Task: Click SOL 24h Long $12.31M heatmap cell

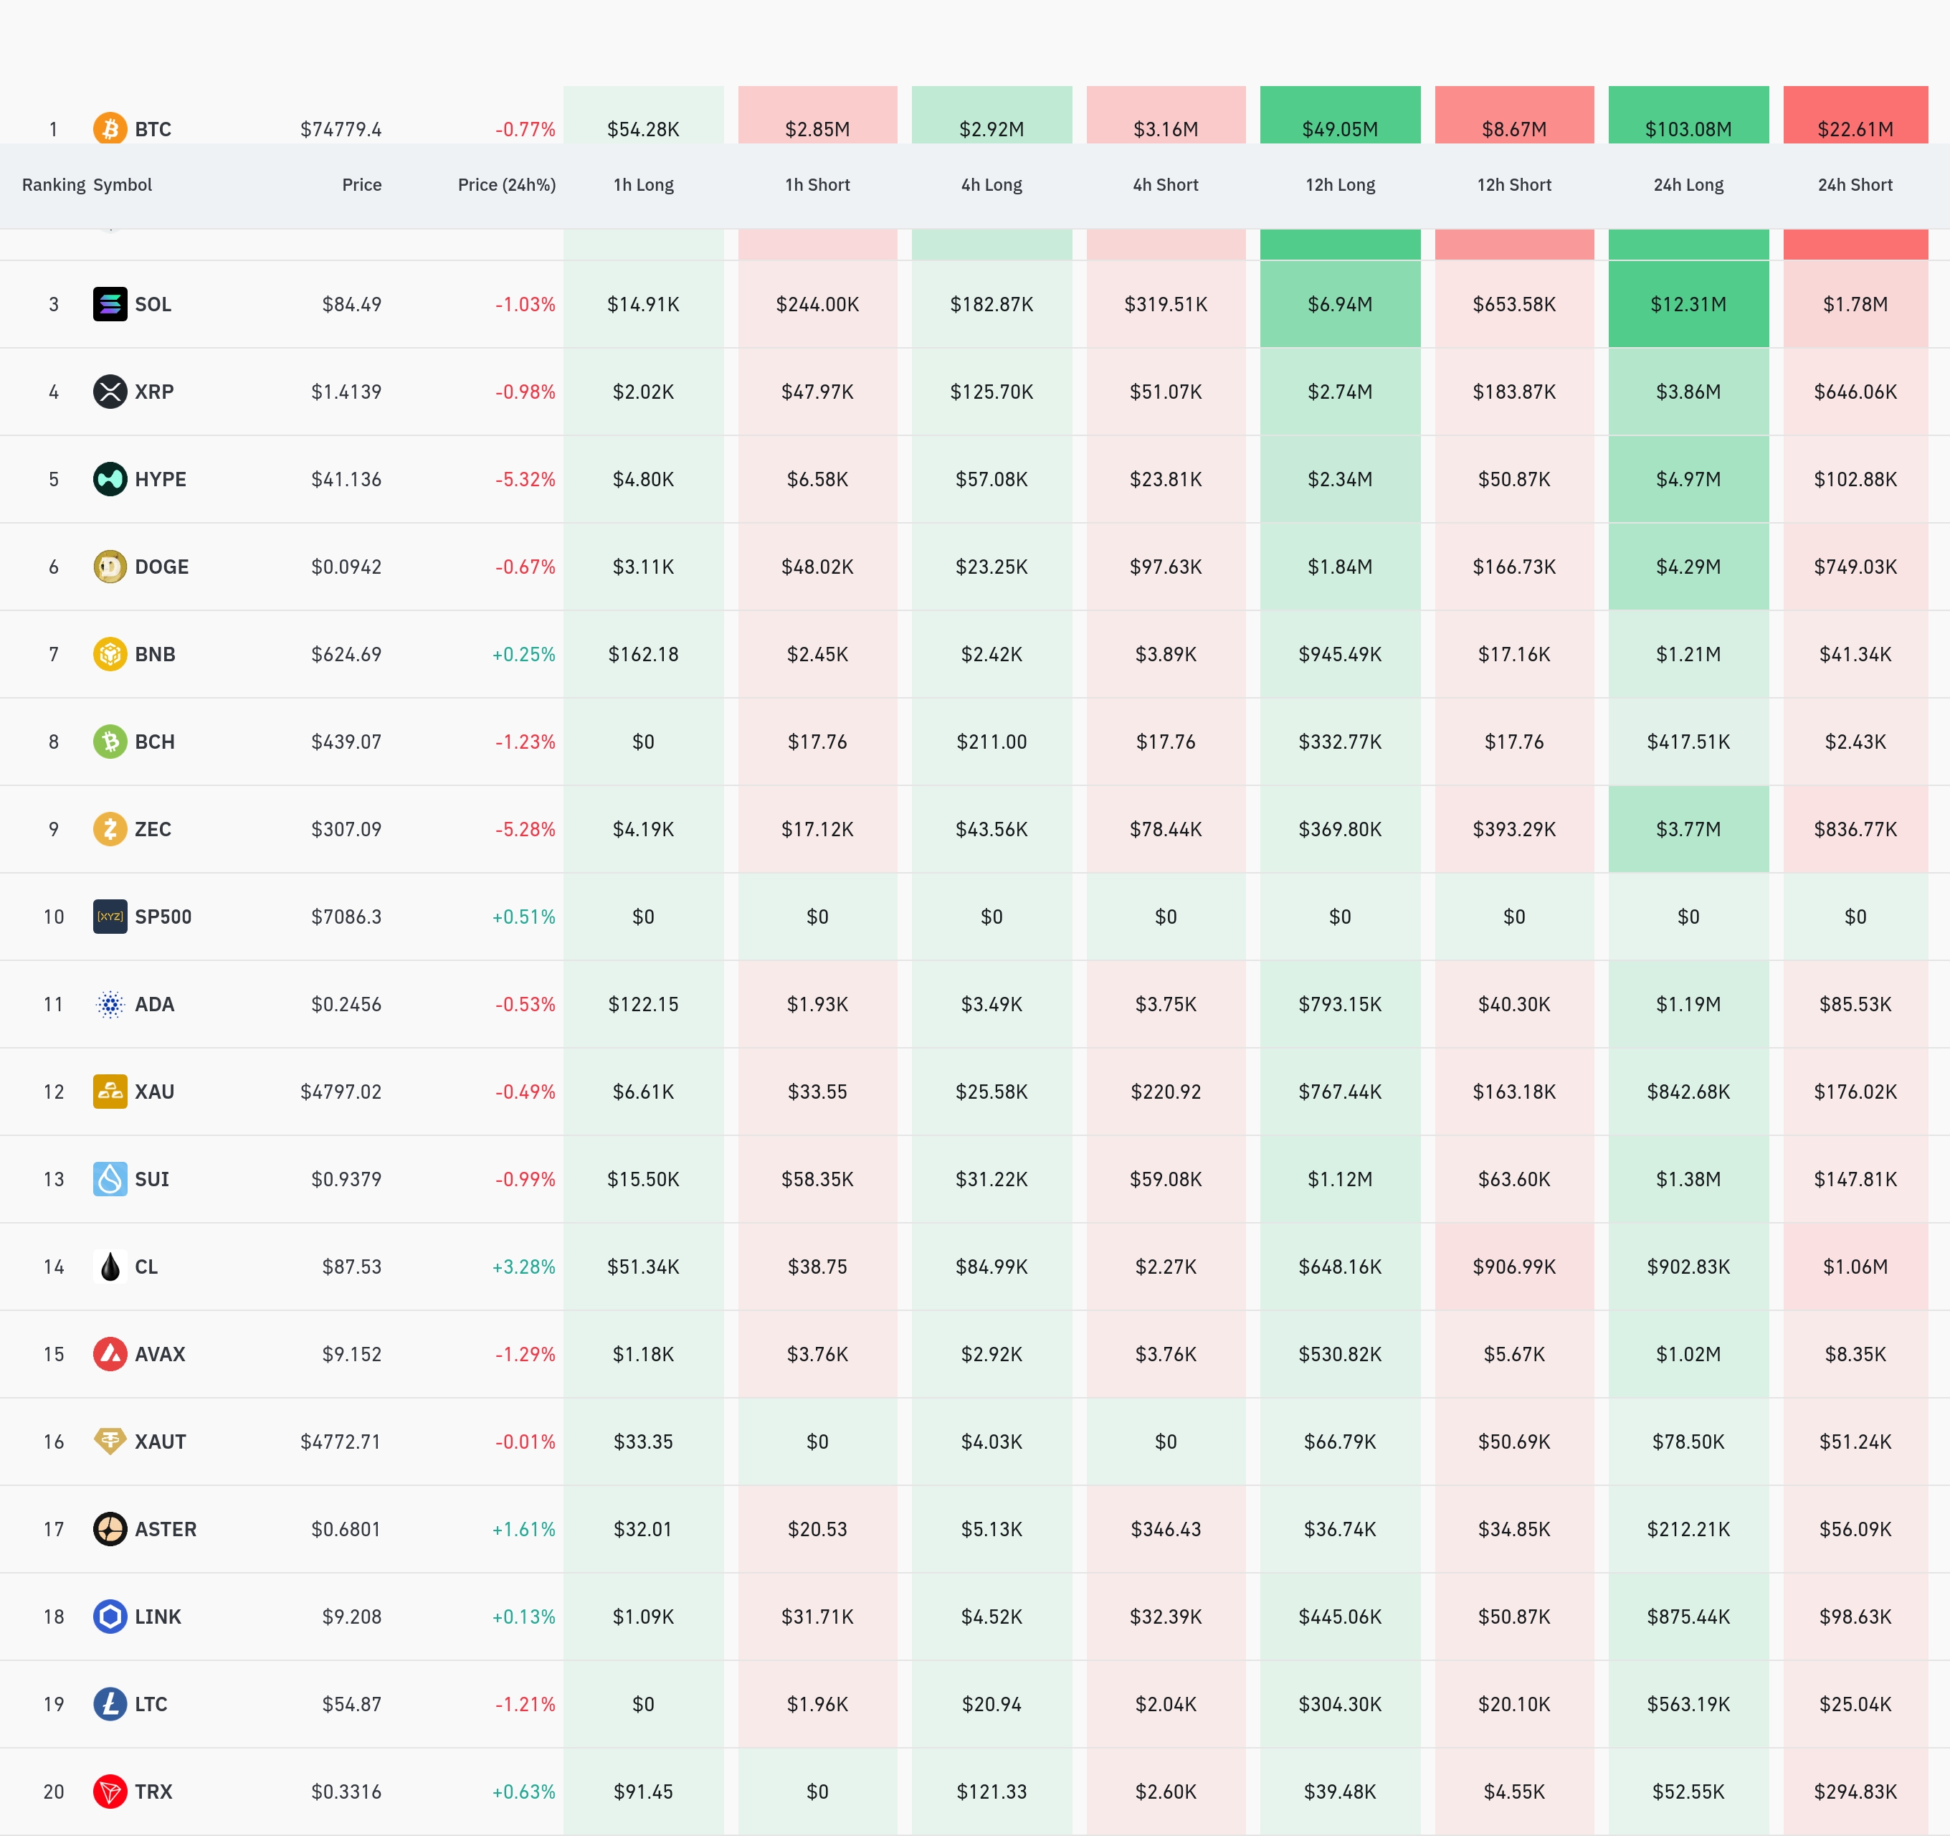Action: [x=1688, y=304]
